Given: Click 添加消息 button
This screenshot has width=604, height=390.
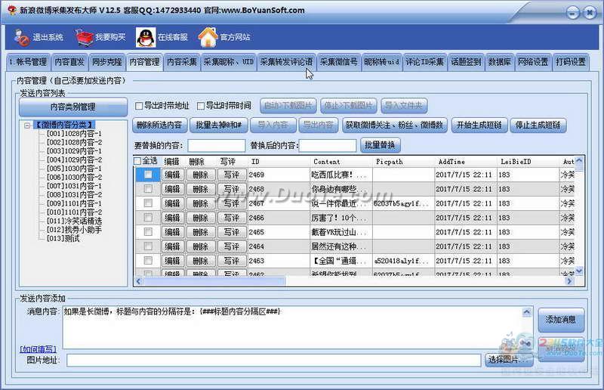Looking at the screenshot, I should pos(561,320).
